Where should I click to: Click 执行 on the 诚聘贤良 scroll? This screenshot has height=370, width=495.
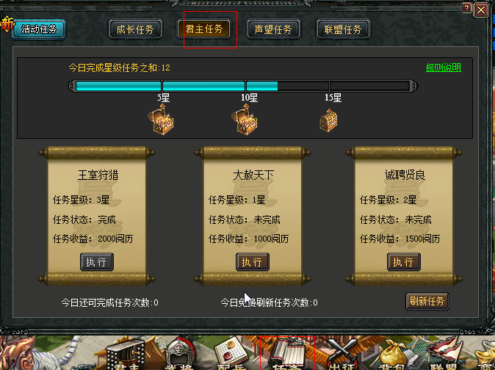pos(403,262)
